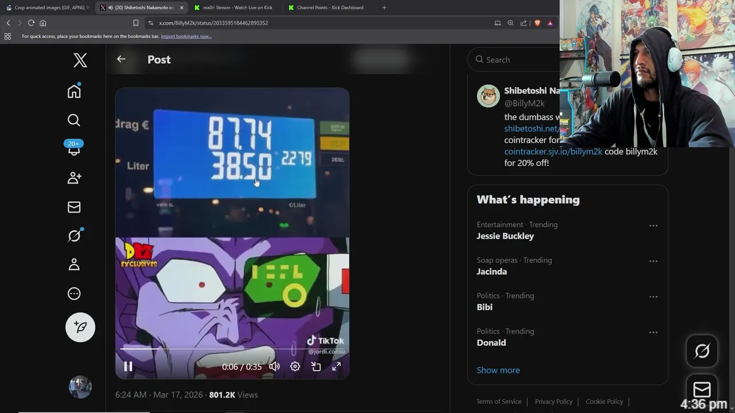Click share icon in address bar
Image resolution: width=735 pixels, height=413 pixels.
pyautogui.click(x=524, y=23)
